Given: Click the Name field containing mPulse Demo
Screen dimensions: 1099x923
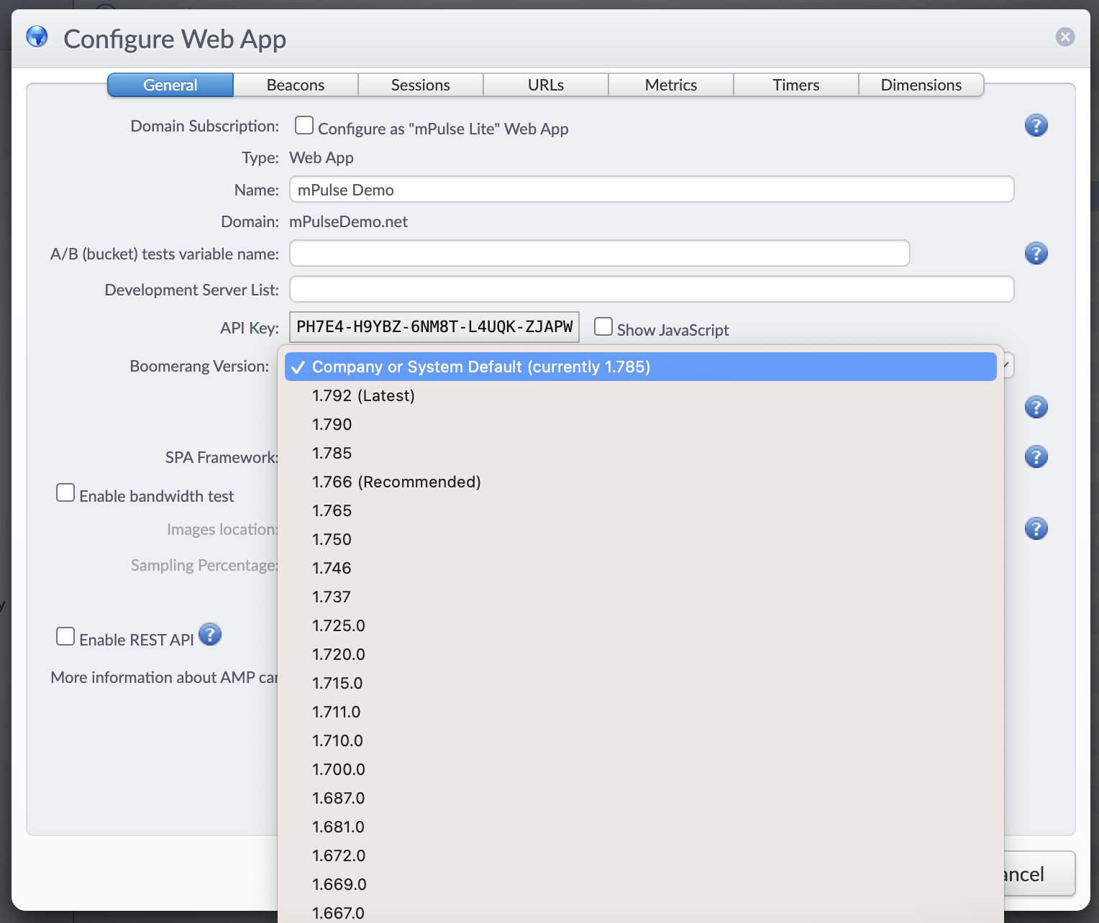Looking at the screenshot, I should tap(651, 190).
